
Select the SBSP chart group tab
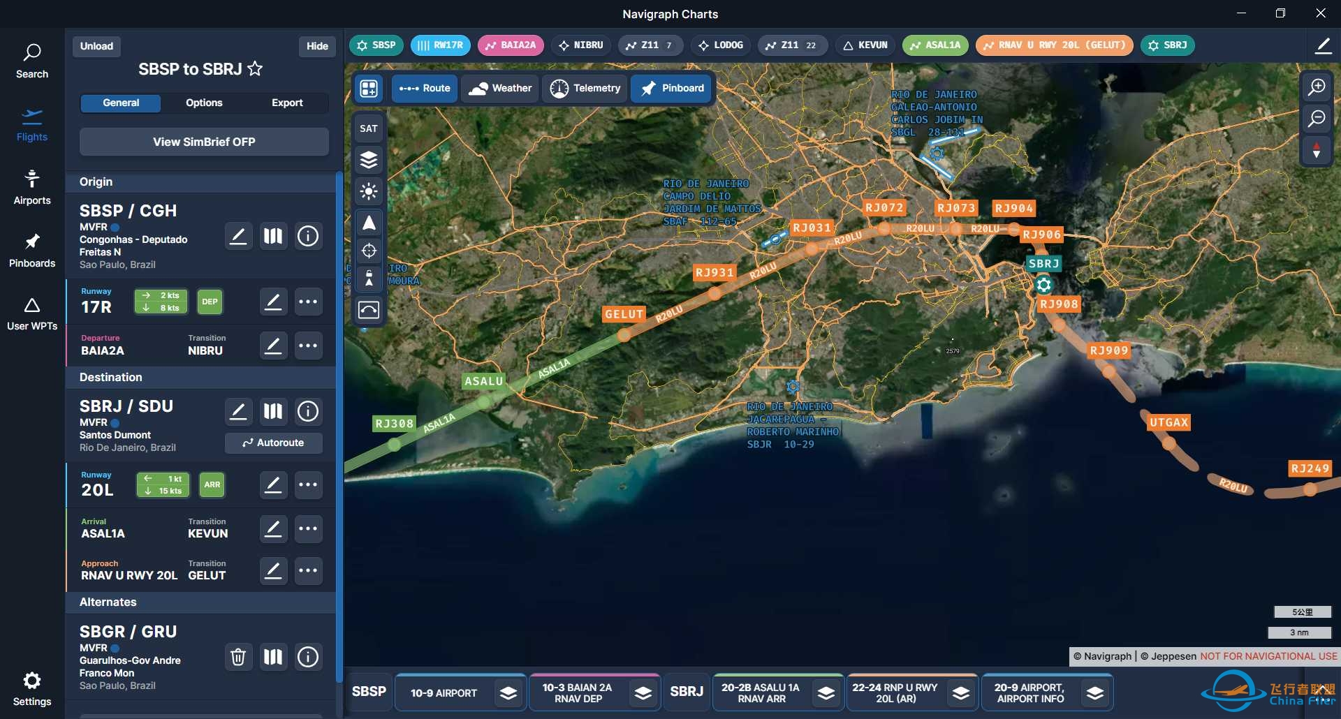coord(369,692)
